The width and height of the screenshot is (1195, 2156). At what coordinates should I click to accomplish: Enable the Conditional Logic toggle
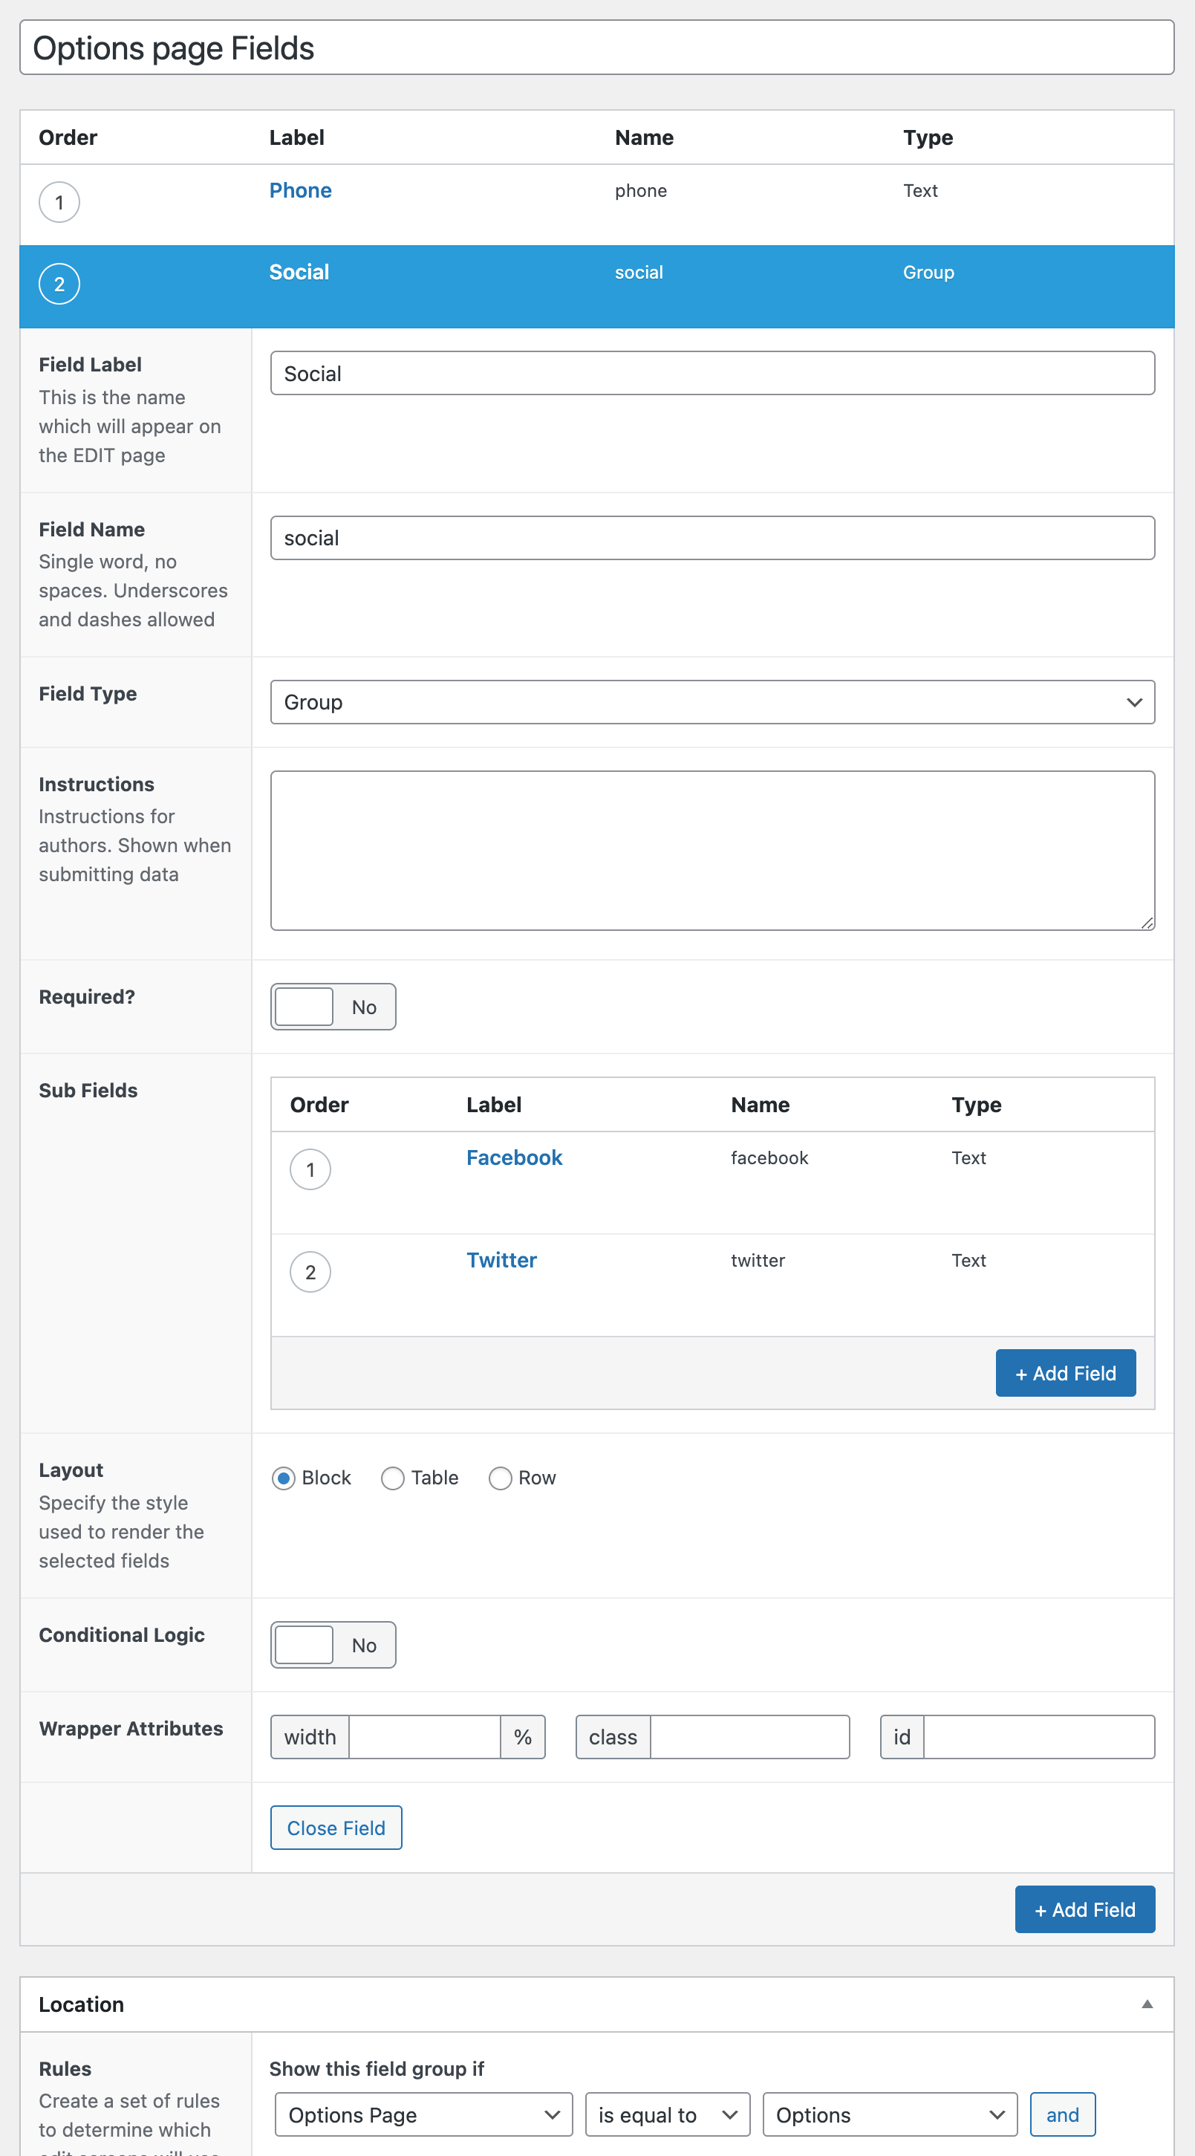pos(333,1646)
